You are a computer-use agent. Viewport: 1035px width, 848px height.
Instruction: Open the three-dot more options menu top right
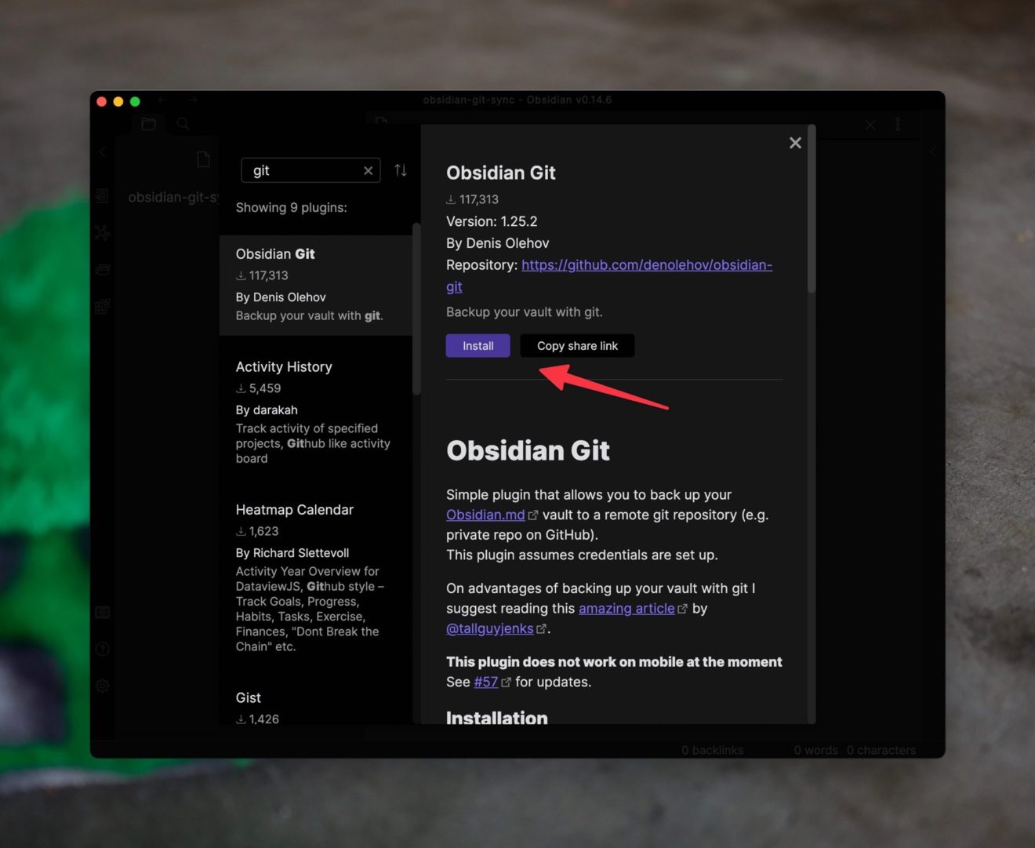(897, 124)
